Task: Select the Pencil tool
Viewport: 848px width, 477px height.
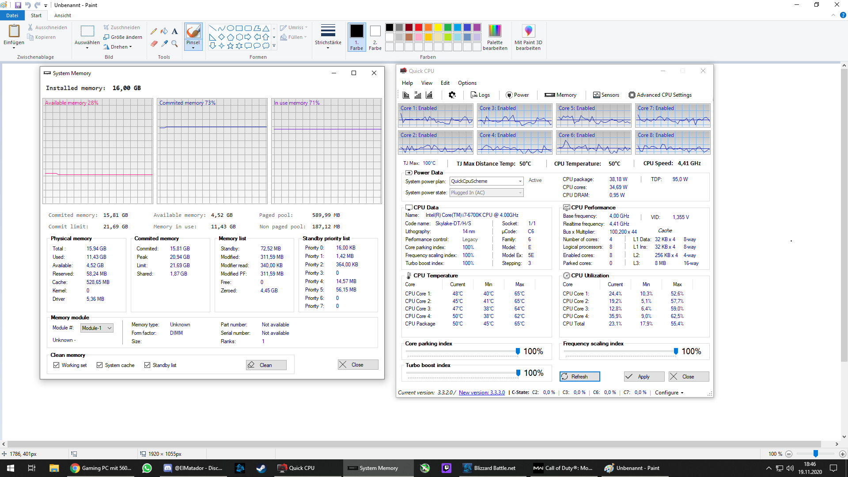Action: coord(154,31)
